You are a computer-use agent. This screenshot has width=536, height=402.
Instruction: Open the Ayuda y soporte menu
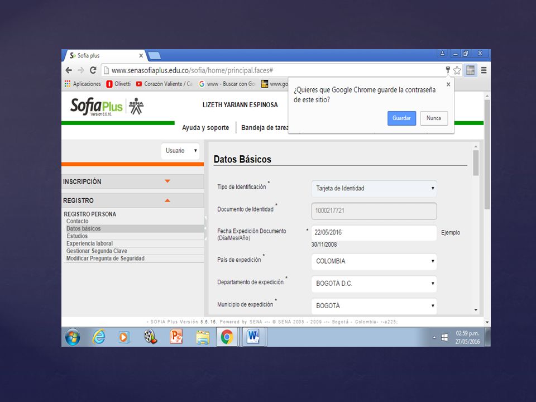coord(205,127)
